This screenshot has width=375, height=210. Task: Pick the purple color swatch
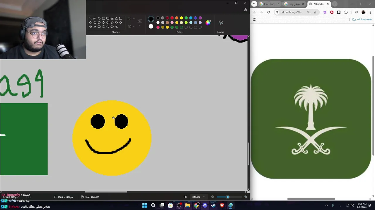click(x=200, y=18)
